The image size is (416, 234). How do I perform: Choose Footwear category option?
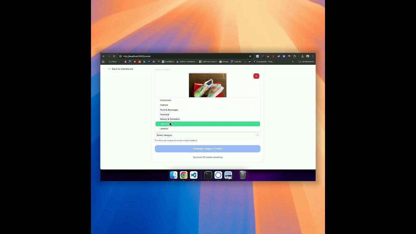(x=208, y=114)
